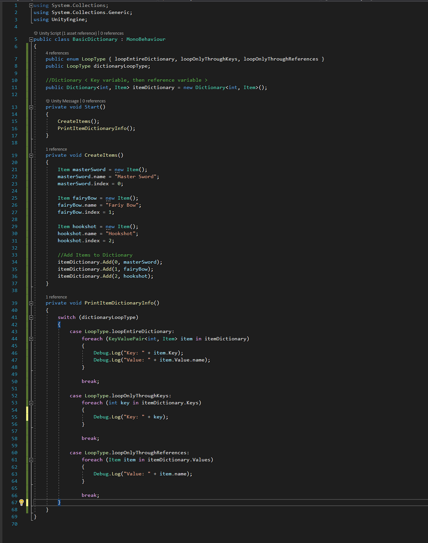Collapse the foreach loop over itemDictionary.Values
The image size is (428, 543).
[x=31, y=460]
